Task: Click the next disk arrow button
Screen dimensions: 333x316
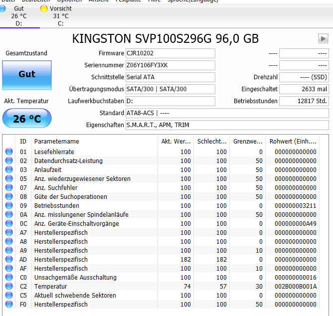Action: click(x=323, y=39)
